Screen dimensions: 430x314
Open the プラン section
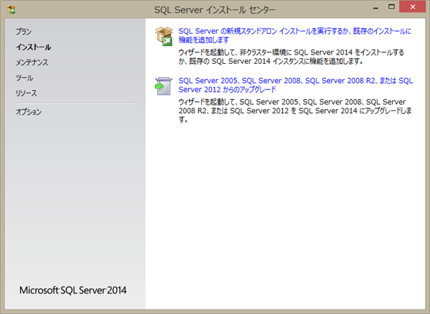coord(24,32)
